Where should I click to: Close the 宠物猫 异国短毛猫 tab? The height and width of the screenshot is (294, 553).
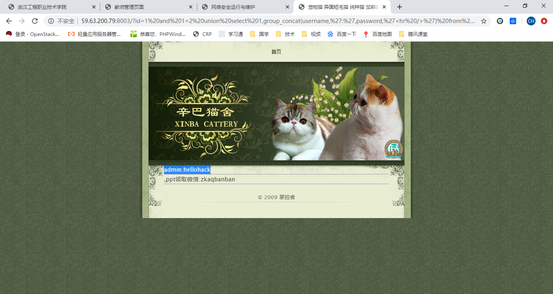coord(384,7)
